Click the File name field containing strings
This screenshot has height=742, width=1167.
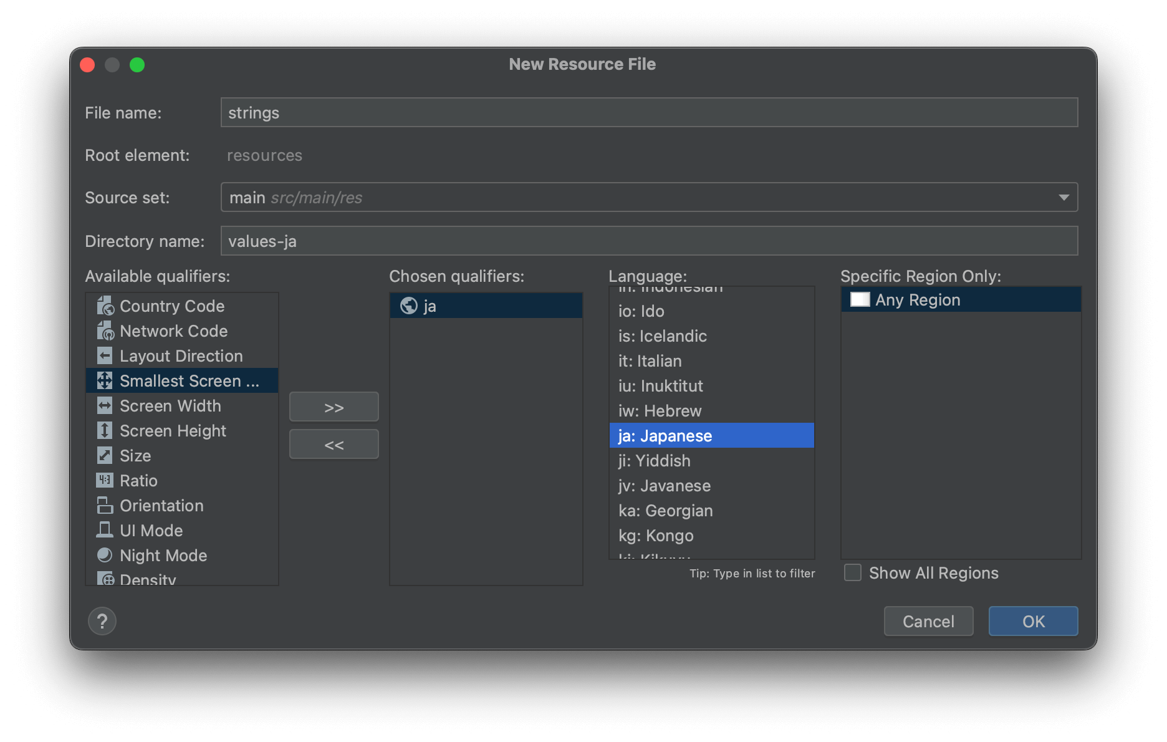pos(649,113)
